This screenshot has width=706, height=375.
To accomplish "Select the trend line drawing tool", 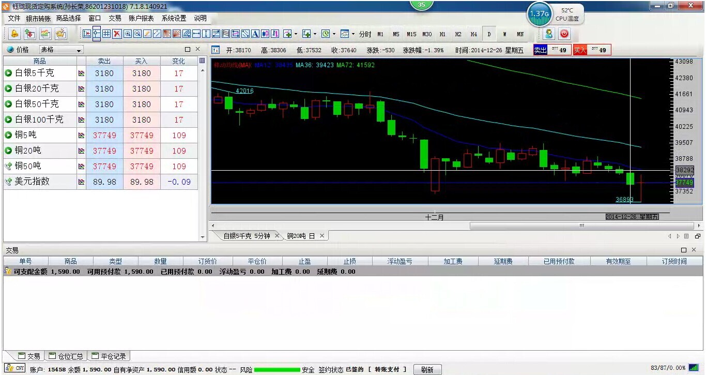I will click(x=147, y=34).
